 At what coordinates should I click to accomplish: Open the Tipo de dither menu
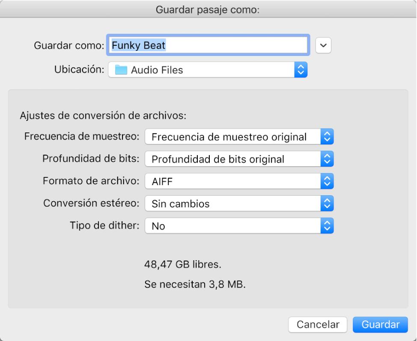[232, 226]
